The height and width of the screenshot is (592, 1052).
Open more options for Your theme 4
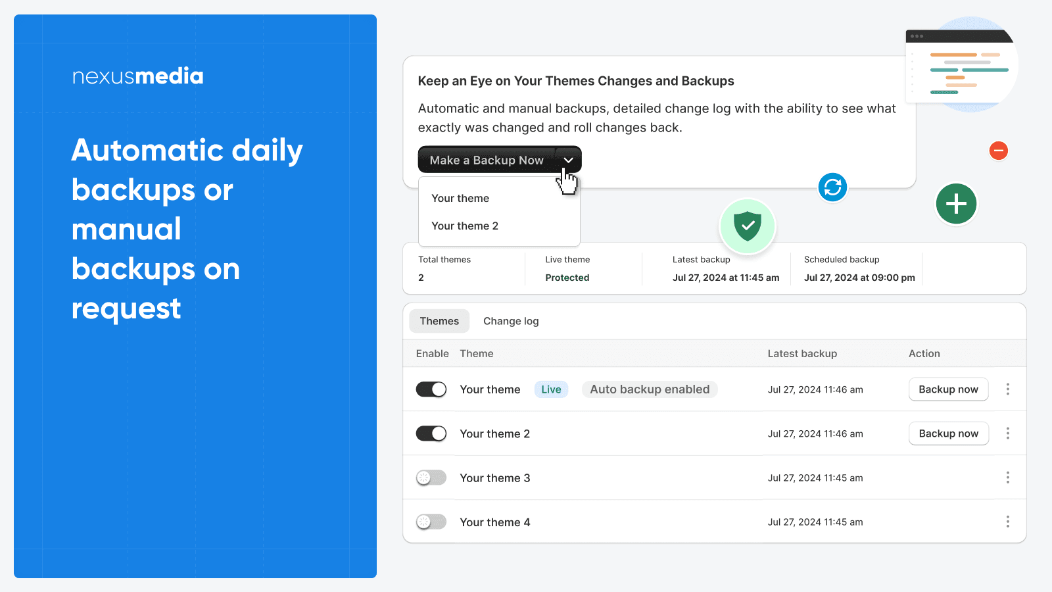[1007, 522]
